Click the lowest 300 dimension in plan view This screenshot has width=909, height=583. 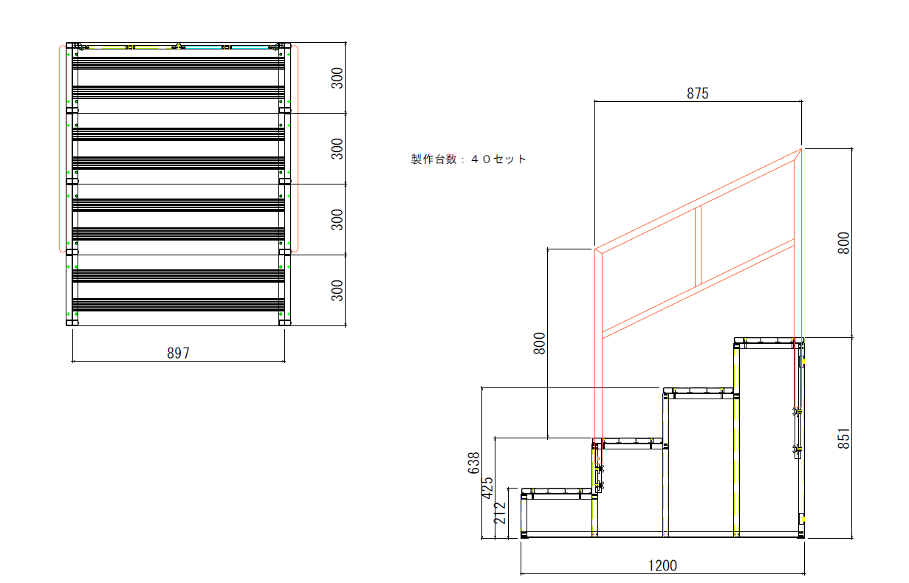[x=337, y=290]
